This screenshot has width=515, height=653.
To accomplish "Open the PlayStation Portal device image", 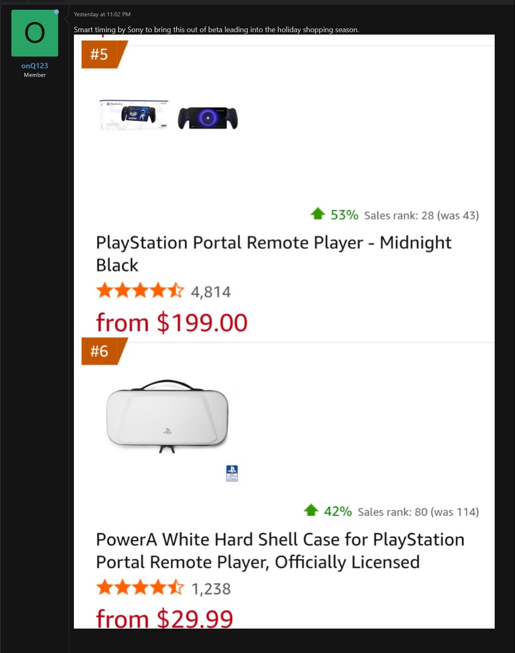I will pos(208,118).
